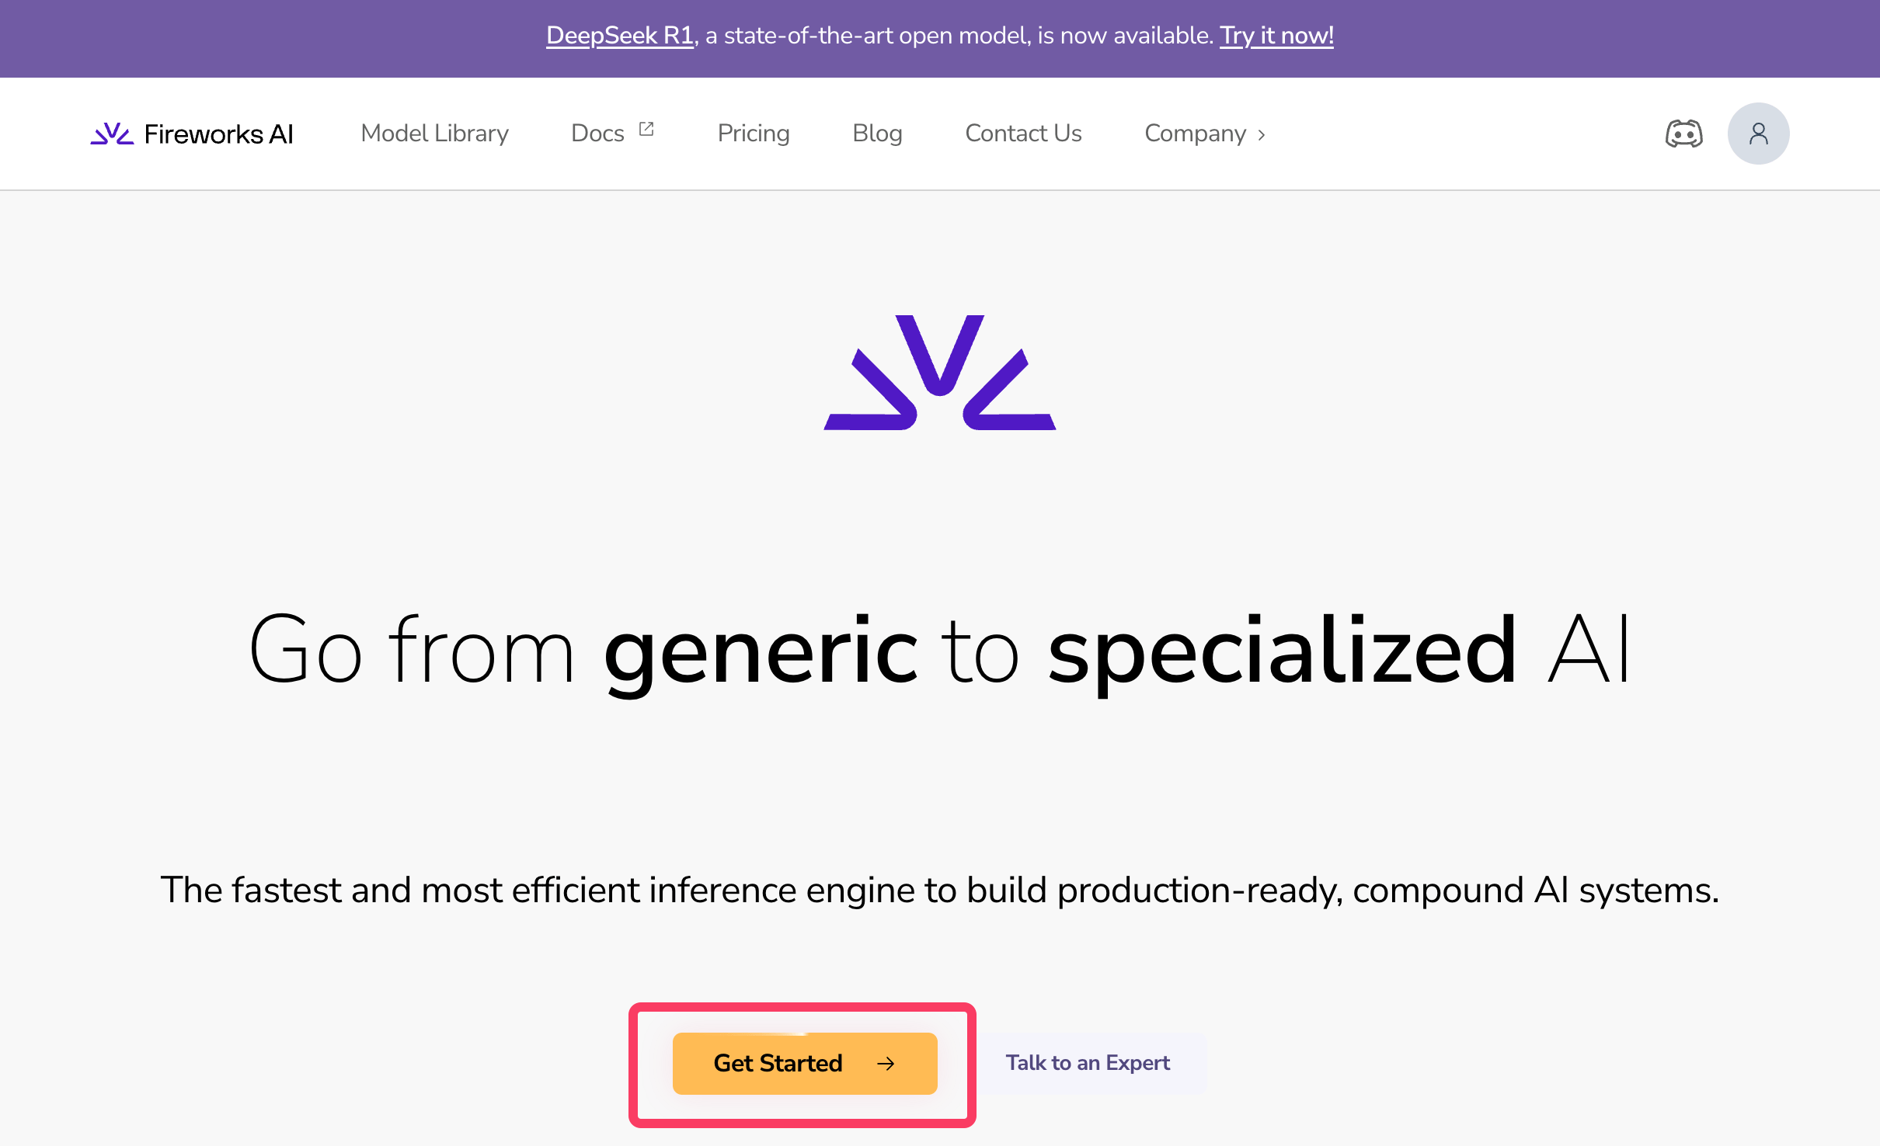The width and height of the screenshot is (1880, 1146).
Task: Open the Blog section
Action: click(x=877, y=134)
